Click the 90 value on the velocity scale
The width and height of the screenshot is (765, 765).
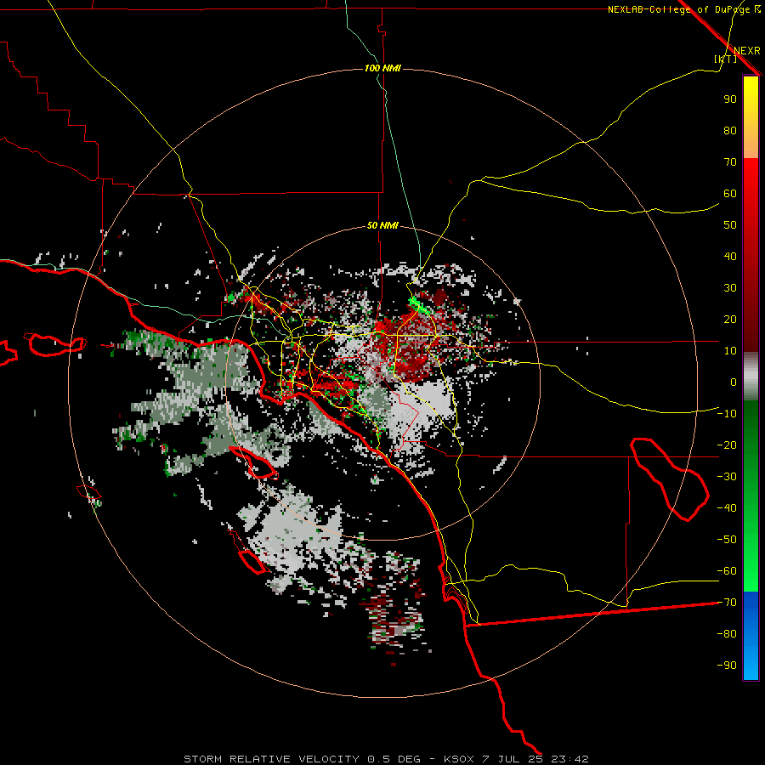730,99
